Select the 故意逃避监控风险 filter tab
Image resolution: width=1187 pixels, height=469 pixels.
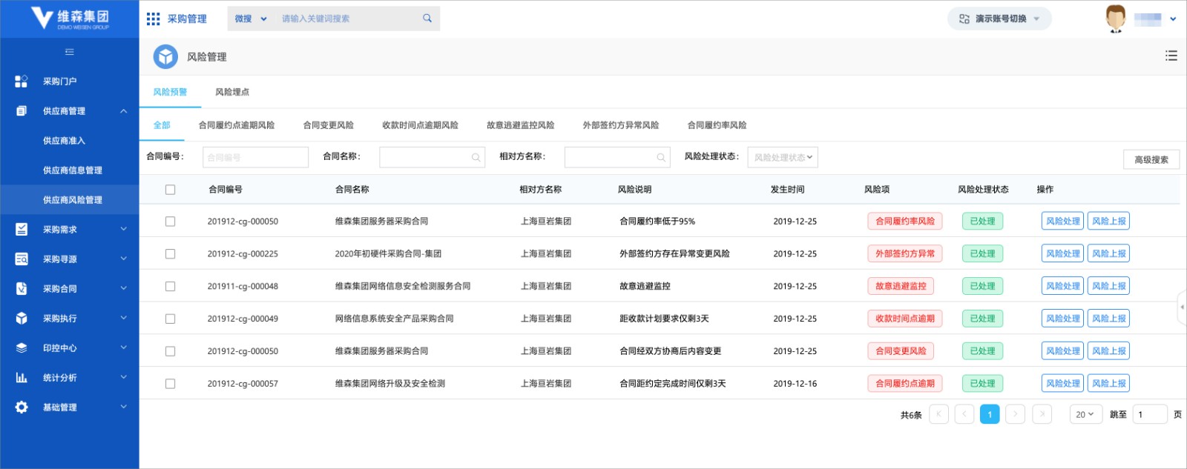tap(521, 125)
